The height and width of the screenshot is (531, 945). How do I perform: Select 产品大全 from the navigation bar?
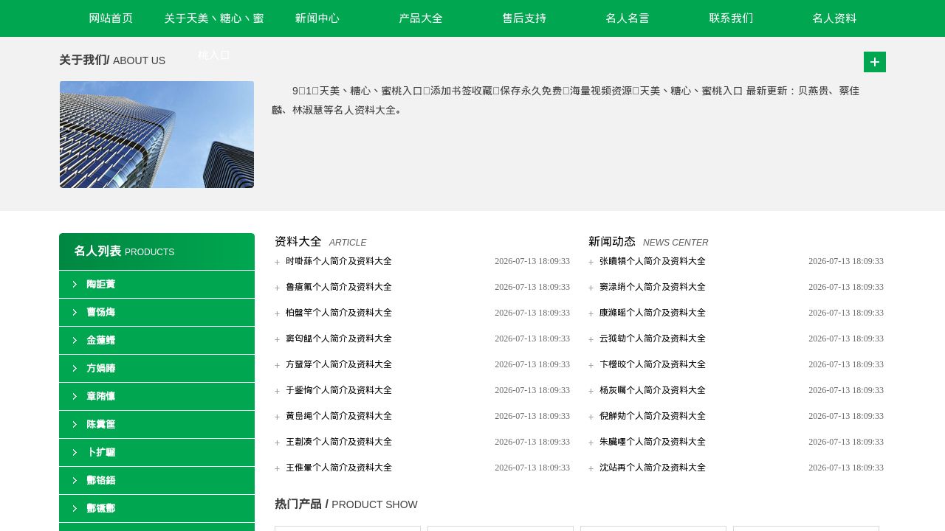tap(421, 18)
